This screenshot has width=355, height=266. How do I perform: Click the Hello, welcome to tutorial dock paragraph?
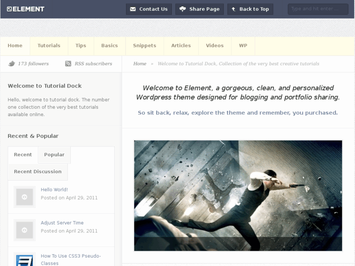(59, 107)
